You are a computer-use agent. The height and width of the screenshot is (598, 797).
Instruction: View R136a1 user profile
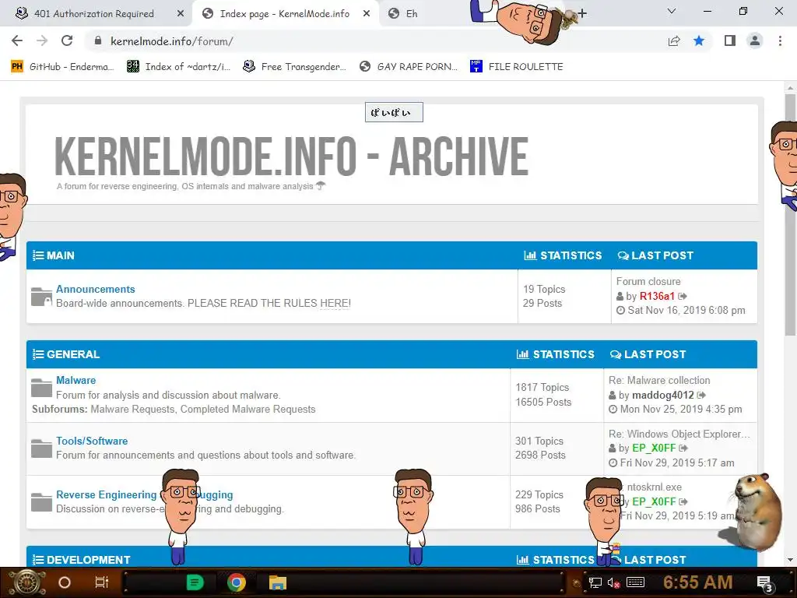click(657, 296)
